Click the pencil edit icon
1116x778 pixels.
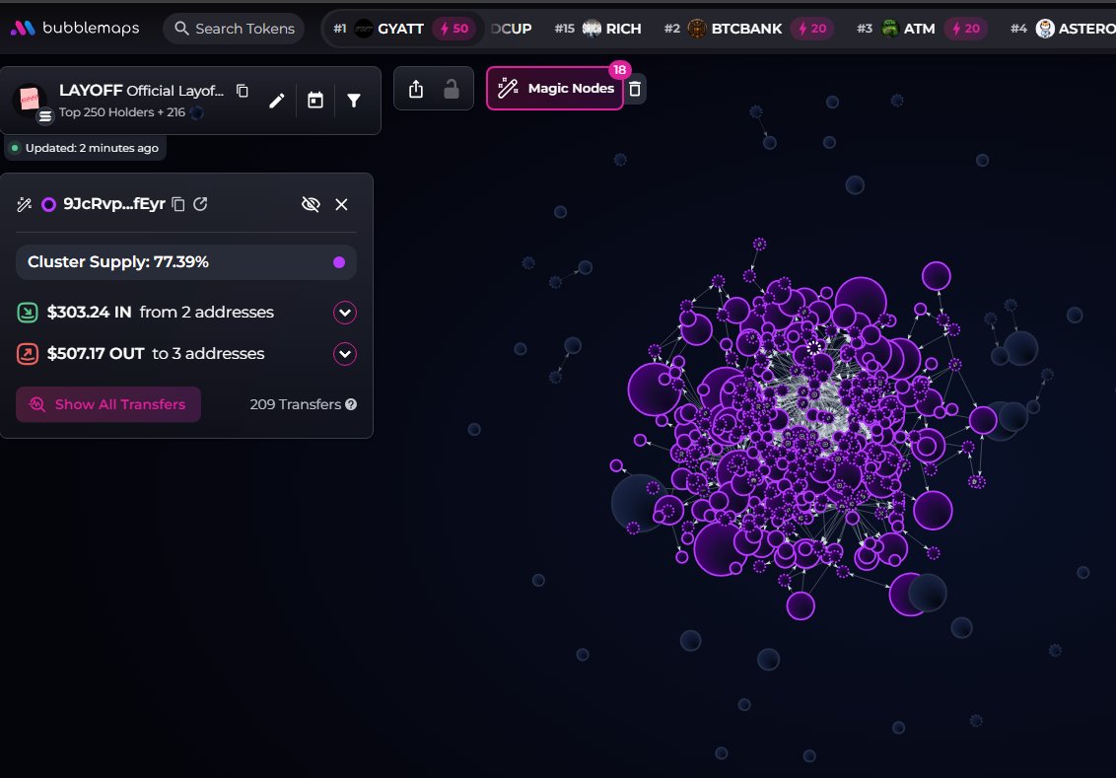277,101
